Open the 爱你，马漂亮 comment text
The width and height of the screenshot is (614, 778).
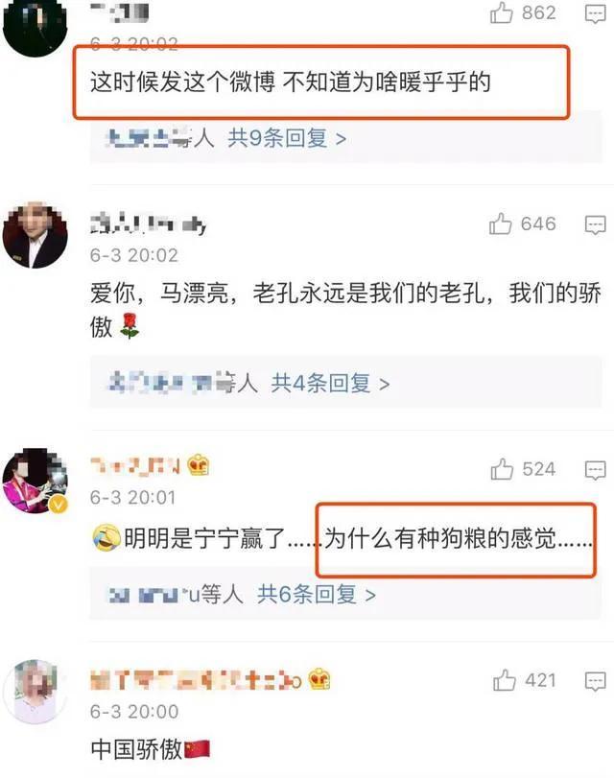345,310
